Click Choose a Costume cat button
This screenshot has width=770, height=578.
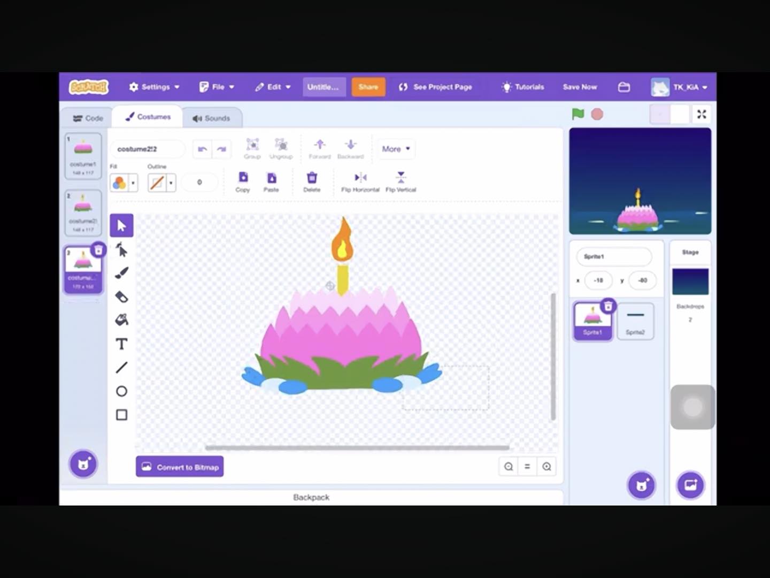pos(83,464)
